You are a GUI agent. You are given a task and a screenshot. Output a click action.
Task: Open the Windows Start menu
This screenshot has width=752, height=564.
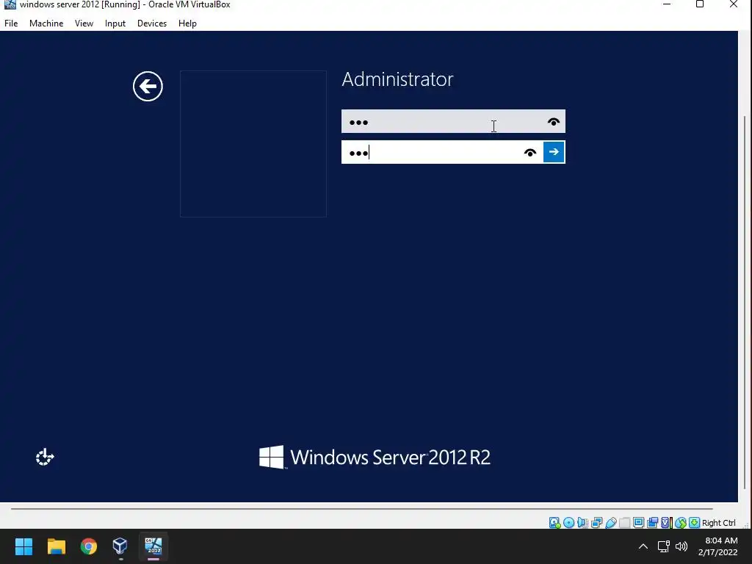[x=24, y=546]
